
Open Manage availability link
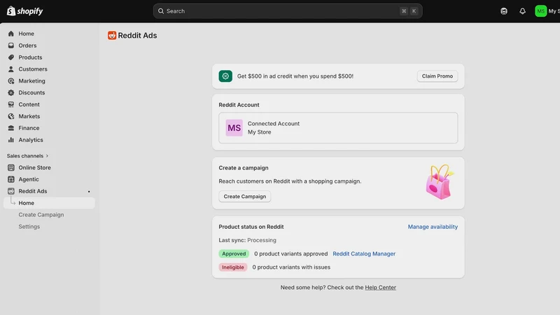(x=433, y=227)
